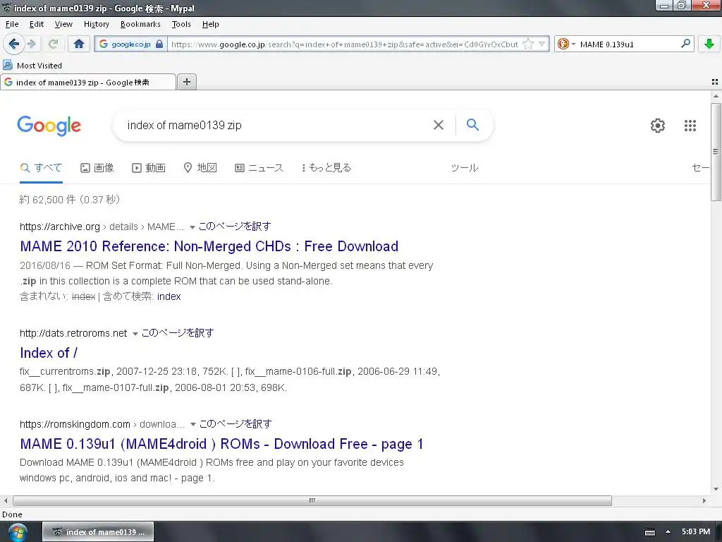Open the Help menu
Image resolution: width=722 pixels, height=542 pixels.
pos(210,24)
